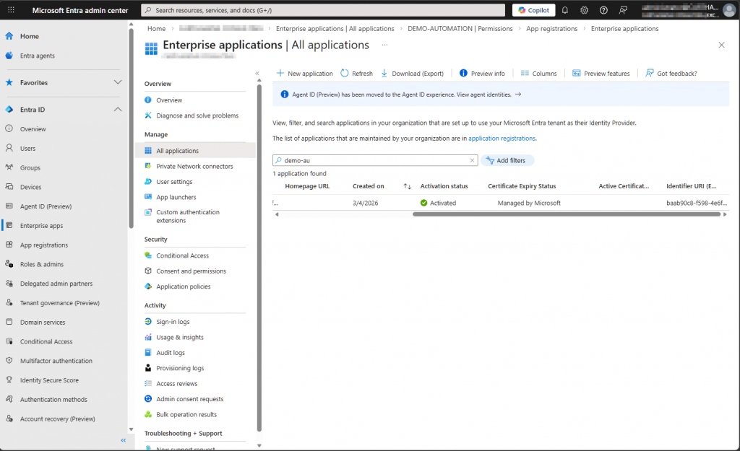Click the top search resources field
This screenshot has width=740, height=451.
(323, 10)
